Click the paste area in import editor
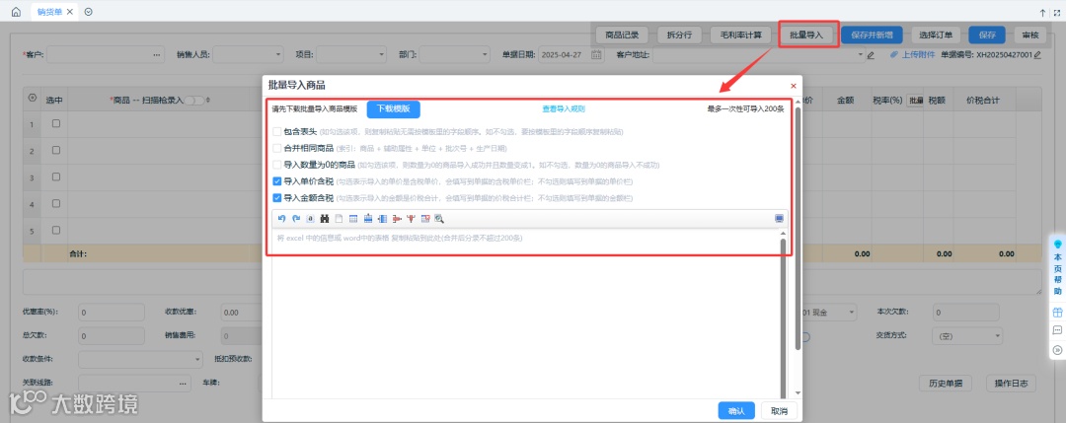 pos(525,316)
